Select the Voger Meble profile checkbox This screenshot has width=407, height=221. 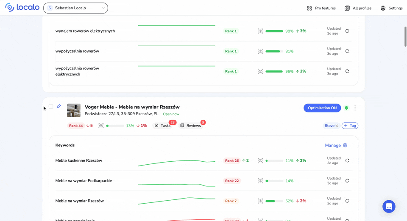pos(51,107)
